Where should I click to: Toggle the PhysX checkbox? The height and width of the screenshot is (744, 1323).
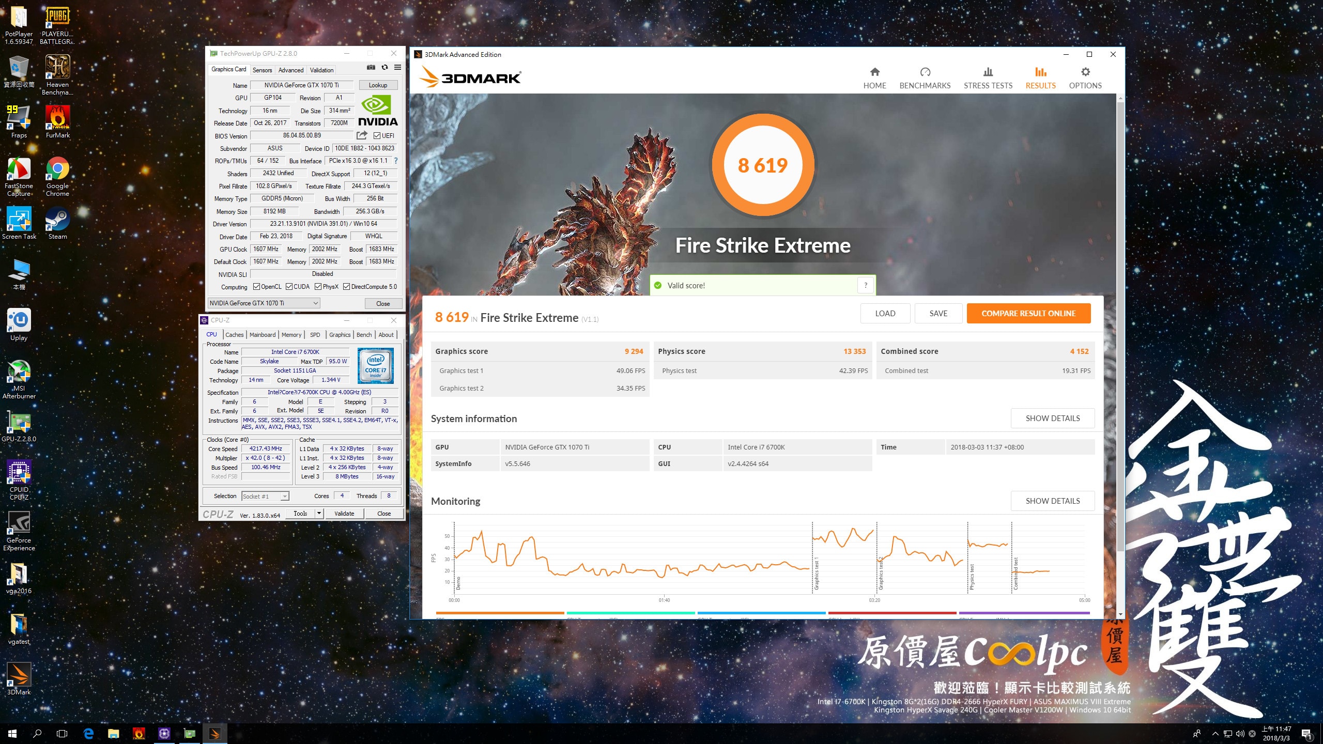[318, 287]
